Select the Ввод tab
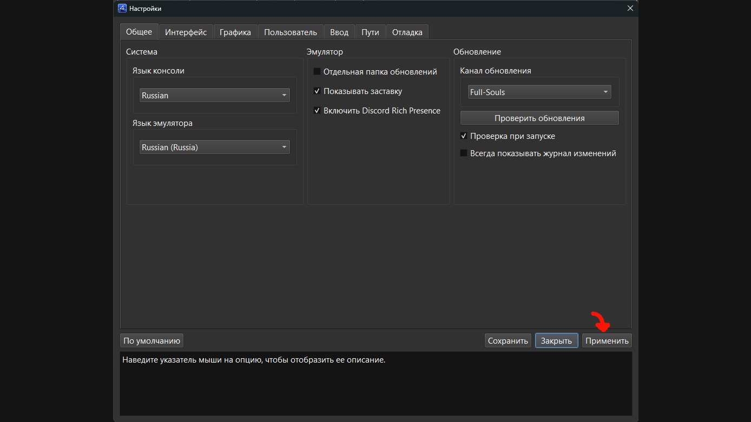The height and width of the screenshot is (422, 751). tap(339, 32)
